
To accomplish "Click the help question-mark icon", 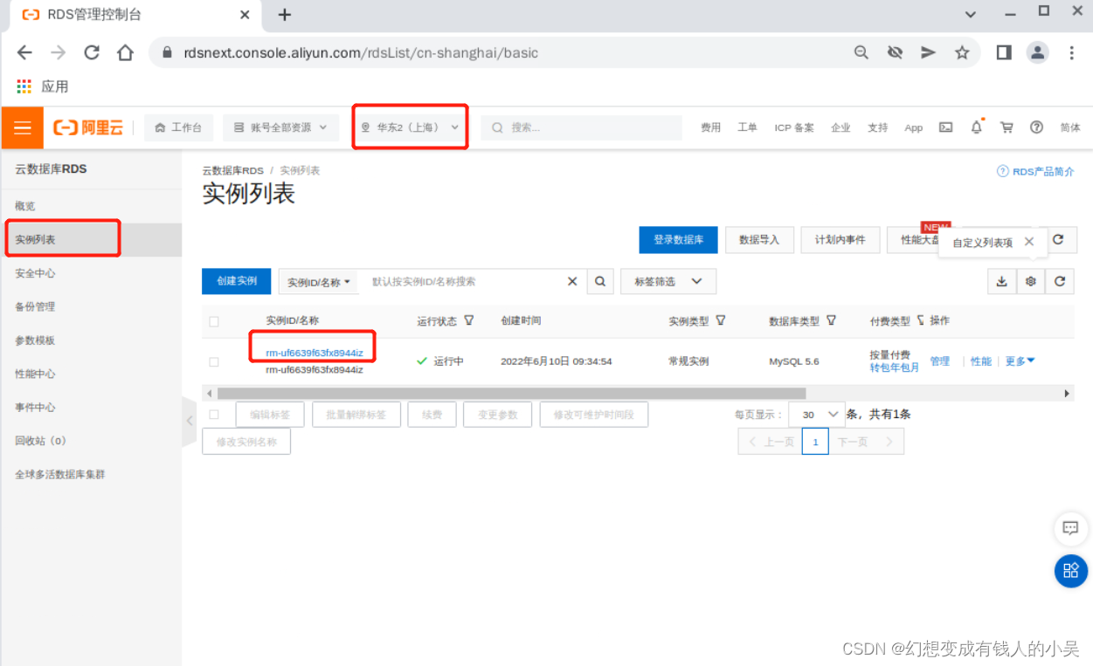I will (1036, 127).
